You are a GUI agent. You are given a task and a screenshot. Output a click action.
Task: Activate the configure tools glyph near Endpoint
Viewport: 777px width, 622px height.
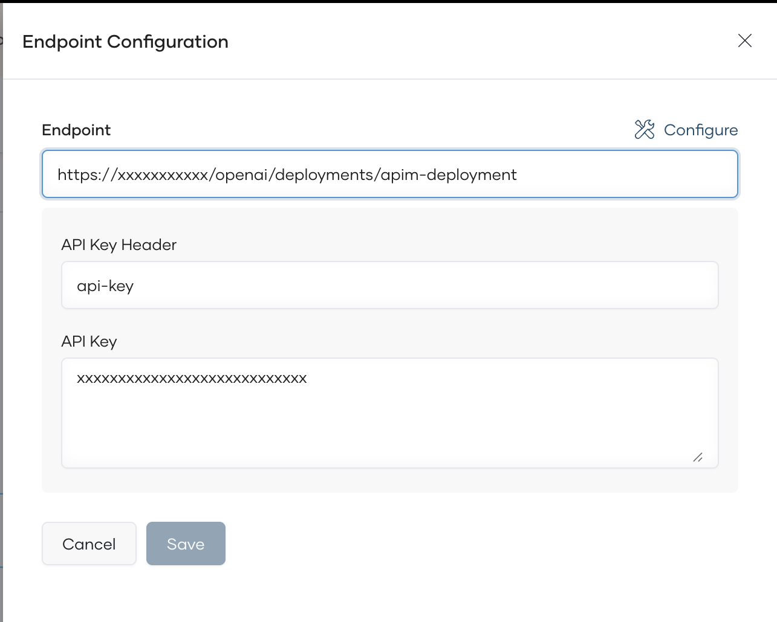pyautogui.click(x=645, y=129)
